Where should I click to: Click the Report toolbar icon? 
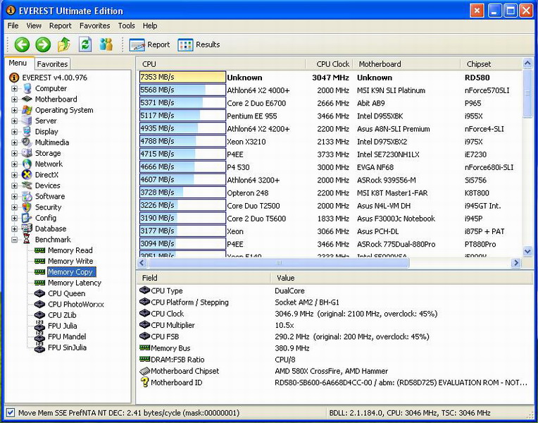(137, 44)
